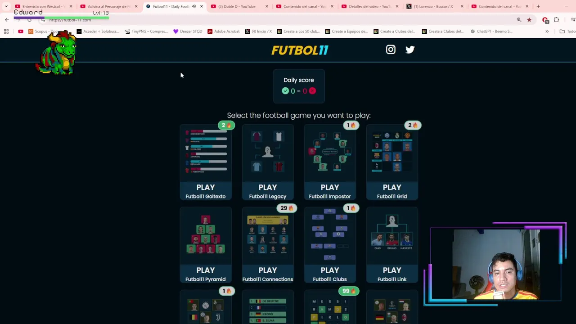The height and width of the screenshot is (324, 576).
Task: Open the all bookmarks folder
Action: [x=567, y=31]
